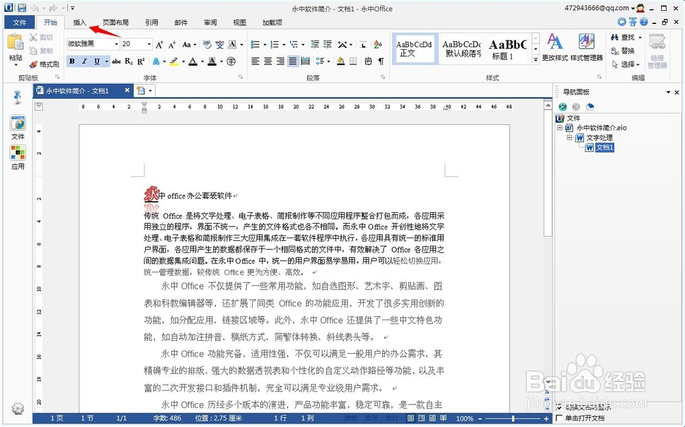
Task: Click the green back arrow in navigation panel
Action: 562,107
